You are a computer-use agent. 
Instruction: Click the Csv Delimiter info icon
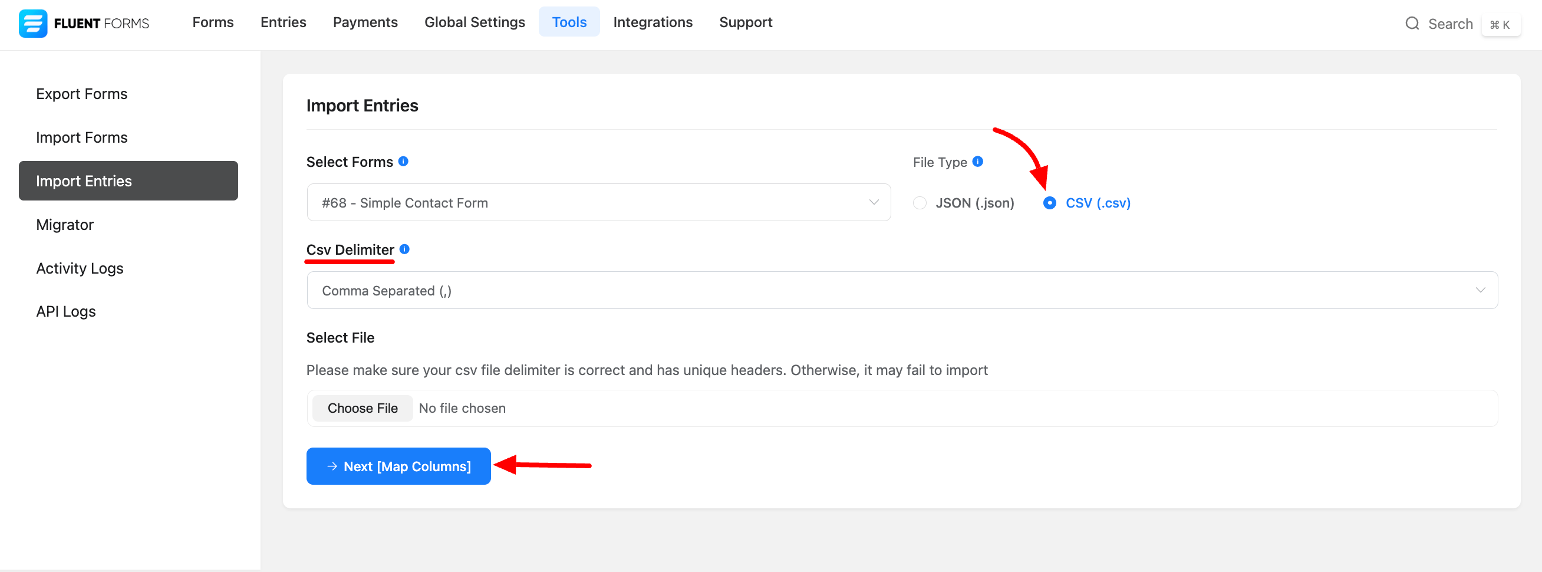pos(404,249)
